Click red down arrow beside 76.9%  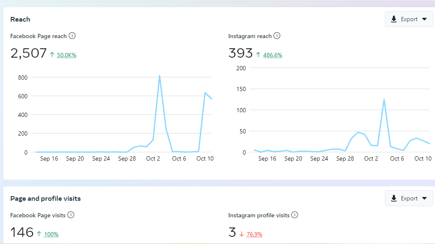coord(242,234)
